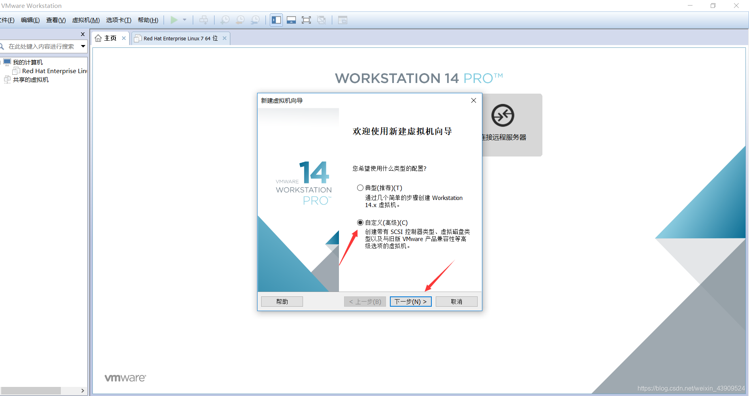Viewport: 749px width, 396px height.
Task: Open the 帮助(H) menu
Action: (148, 20)
